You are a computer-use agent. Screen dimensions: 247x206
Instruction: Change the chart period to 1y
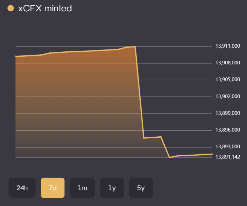[112, 188]
